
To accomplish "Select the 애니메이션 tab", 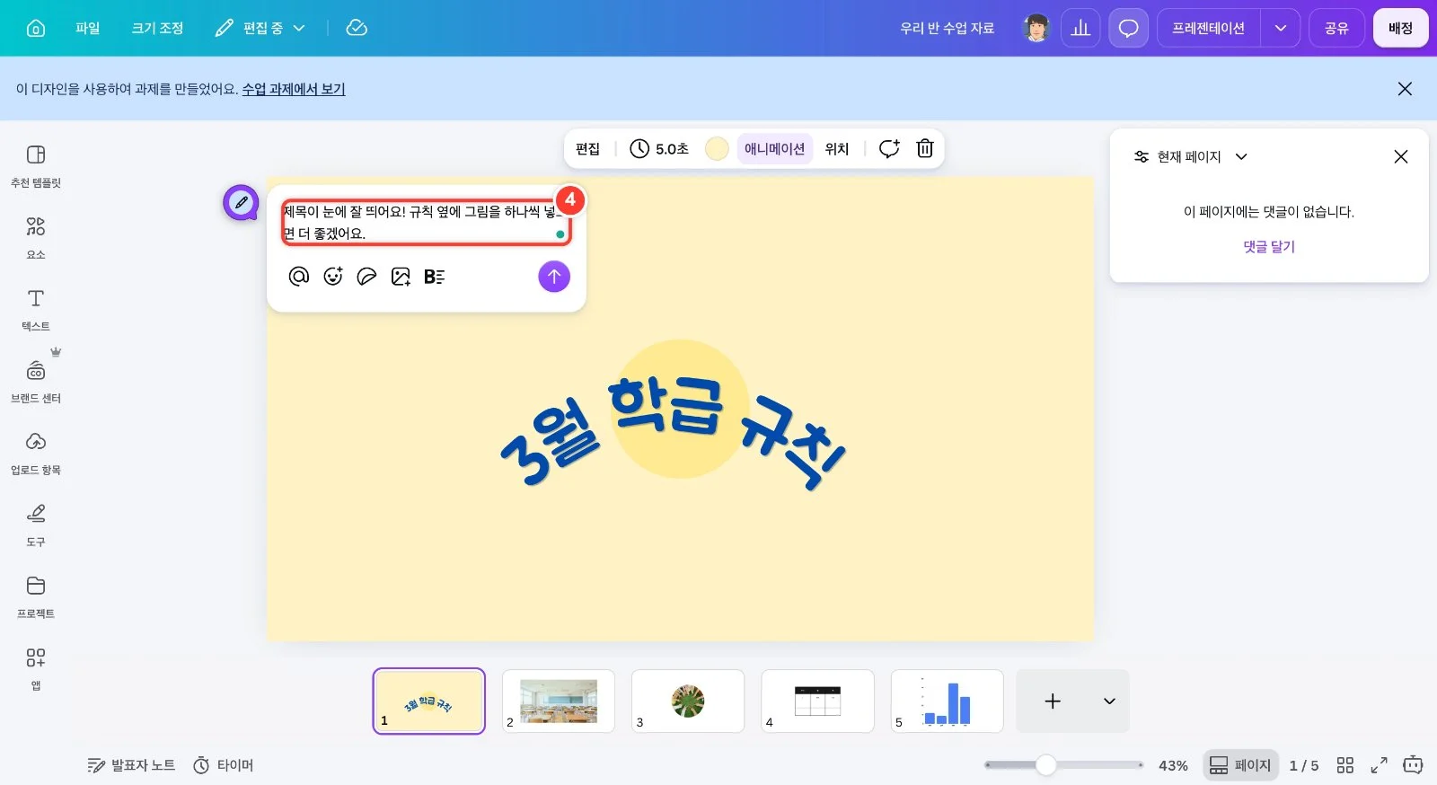I will (x=774, y=149).
